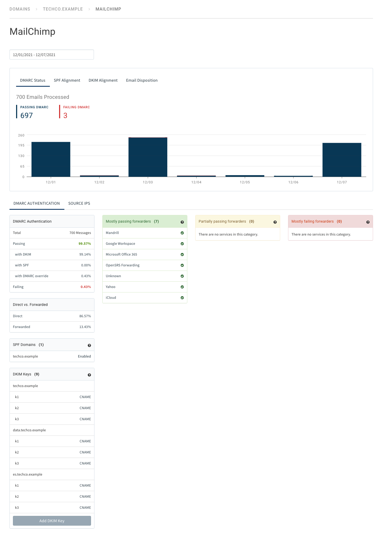
Task: Click the iCloud forwarder row
Action: (x=145, y=298)
